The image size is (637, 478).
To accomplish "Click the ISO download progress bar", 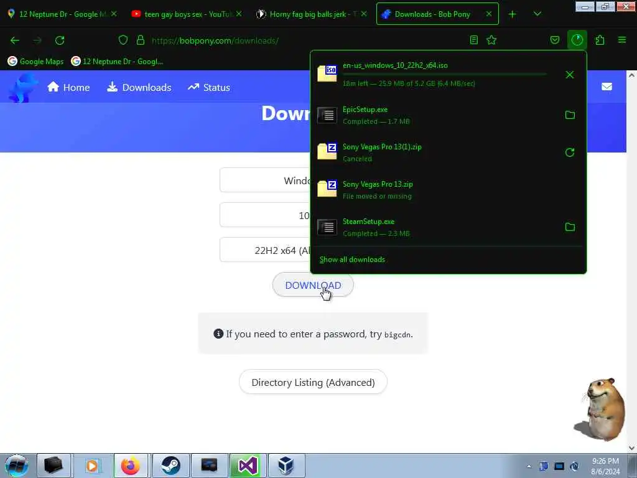I will [x=444, y=75].
